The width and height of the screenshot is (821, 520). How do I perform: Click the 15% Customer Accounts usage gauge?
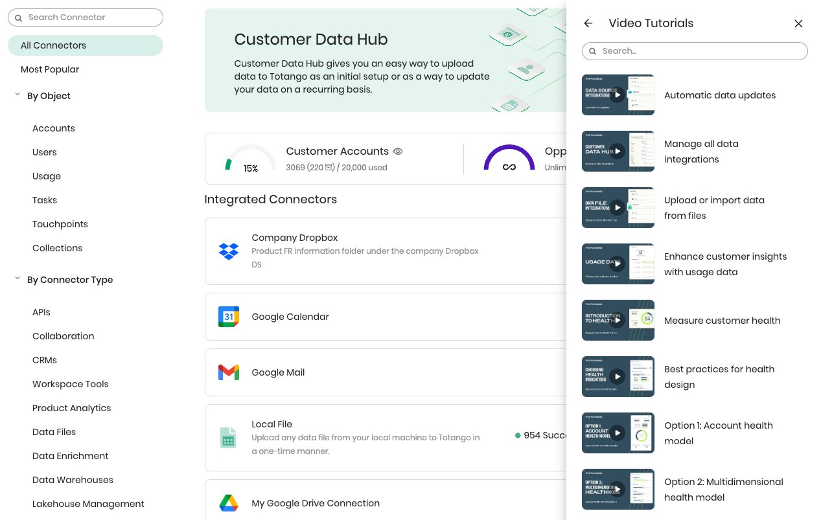(250, 159)
